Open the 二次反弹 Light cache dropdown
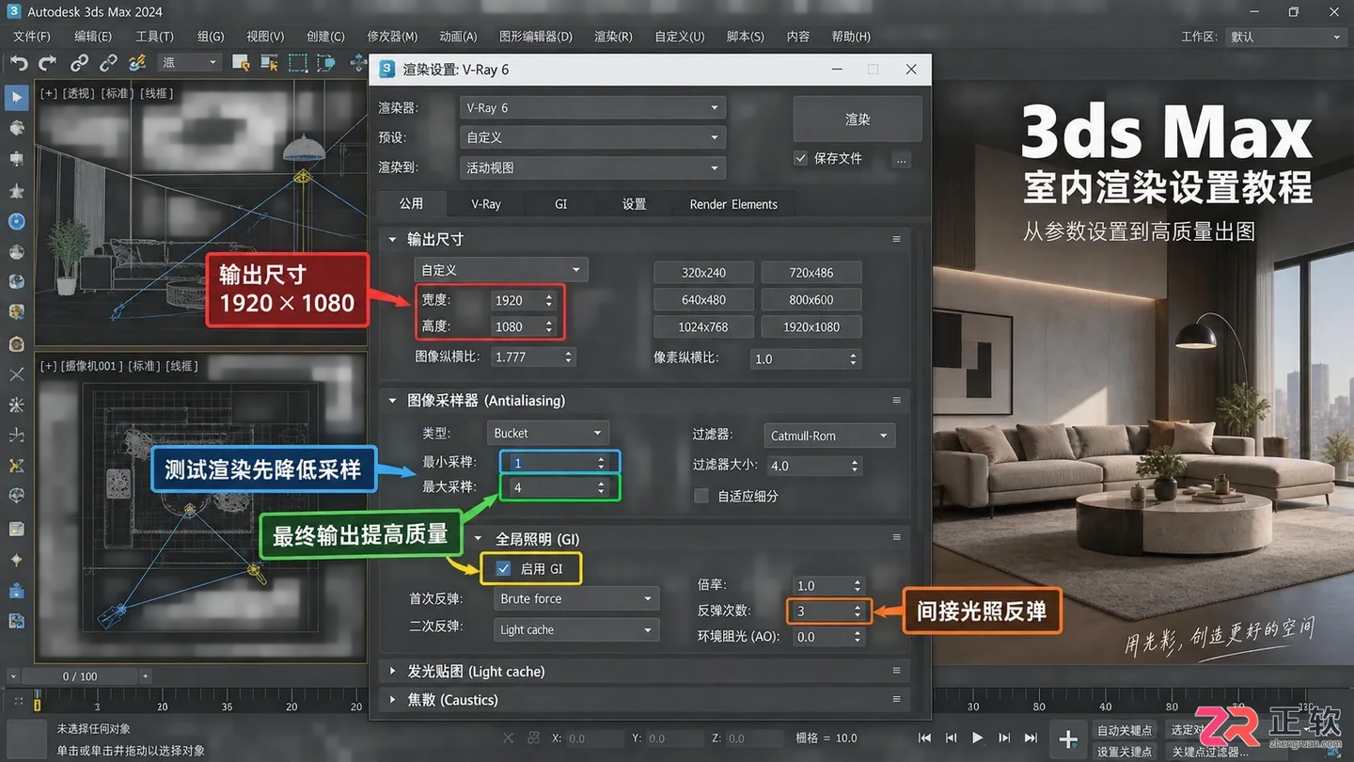Screen dimensions: 1354x762 [575, 629]
